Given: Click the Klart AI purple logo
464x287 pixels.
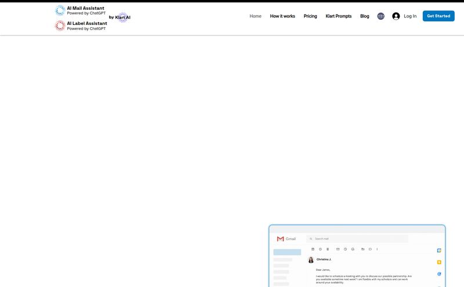Looking at the screenshot, I should click(123, 17).
